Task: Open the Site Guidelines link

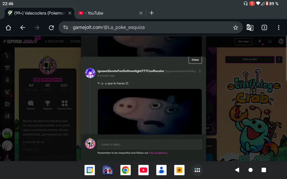Action: tap(158, 153)
